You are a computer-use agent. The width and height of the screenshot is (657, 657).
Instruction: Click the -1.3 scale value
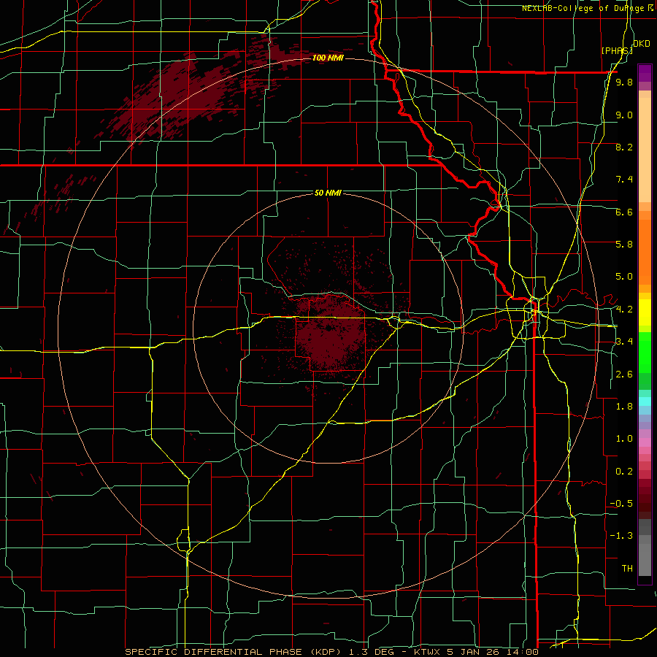click(621, 536)
